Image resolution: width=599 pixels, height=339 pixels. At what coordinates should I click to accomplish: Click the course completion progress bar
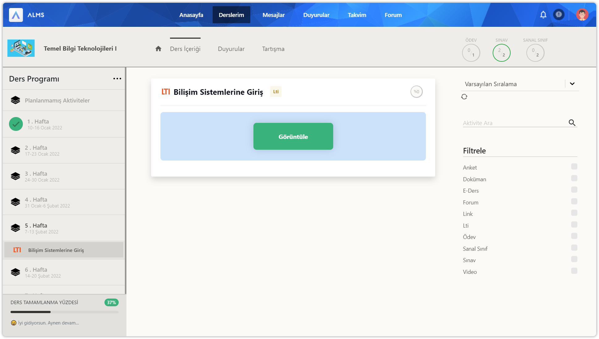point(64,312)
